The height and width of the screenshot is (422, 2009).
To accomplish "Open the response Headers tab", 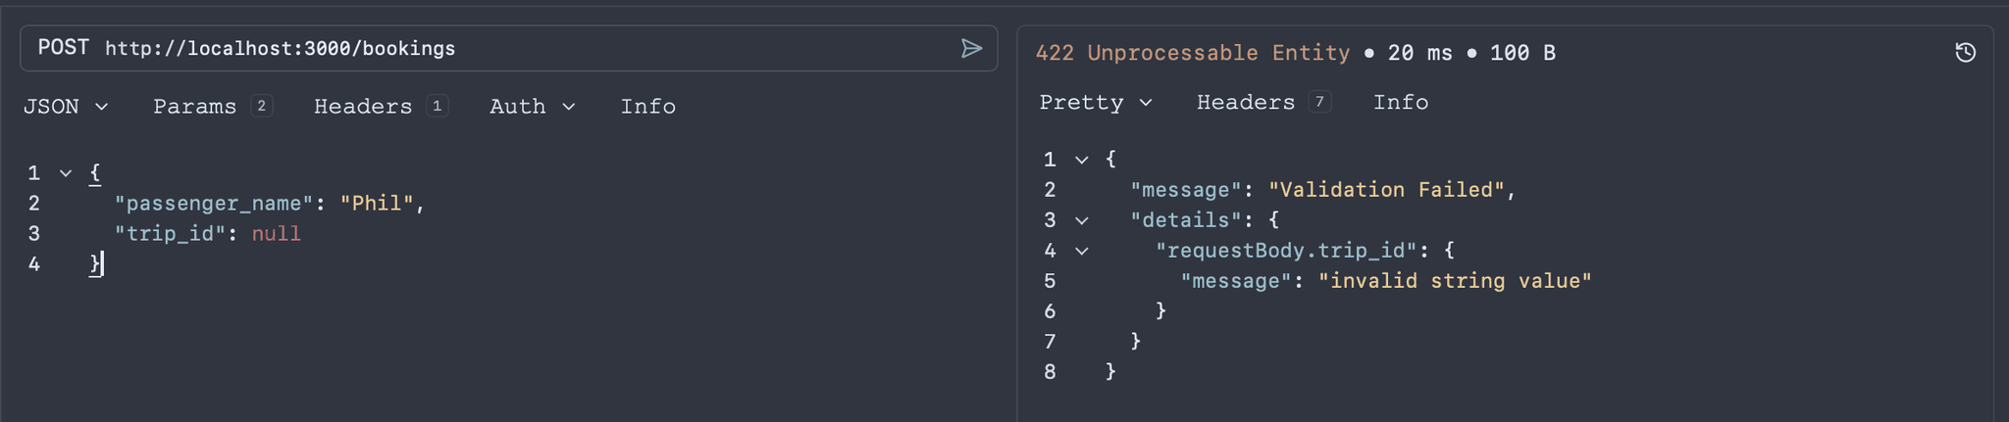I will 1263,102.
